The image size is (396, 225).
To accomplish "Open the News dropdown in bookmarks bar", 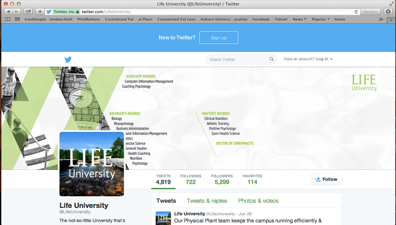I will point(299,19).
